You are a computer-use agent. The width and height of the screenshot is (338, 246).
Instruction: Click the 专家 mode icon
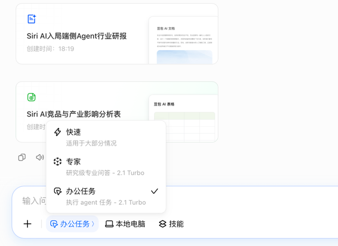(x=58, y=162)
